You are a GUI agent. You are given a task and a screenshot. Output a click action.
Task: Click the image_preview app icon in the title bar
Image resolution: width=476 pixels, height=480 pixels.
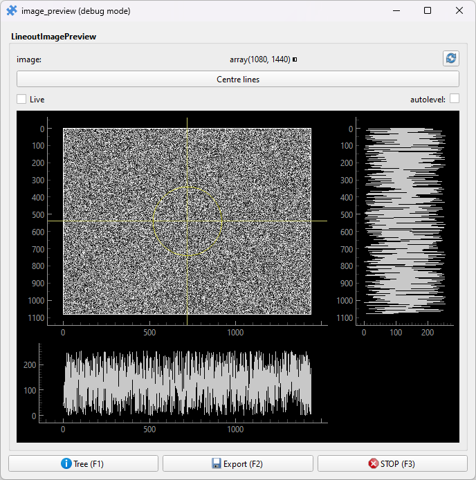12,10
